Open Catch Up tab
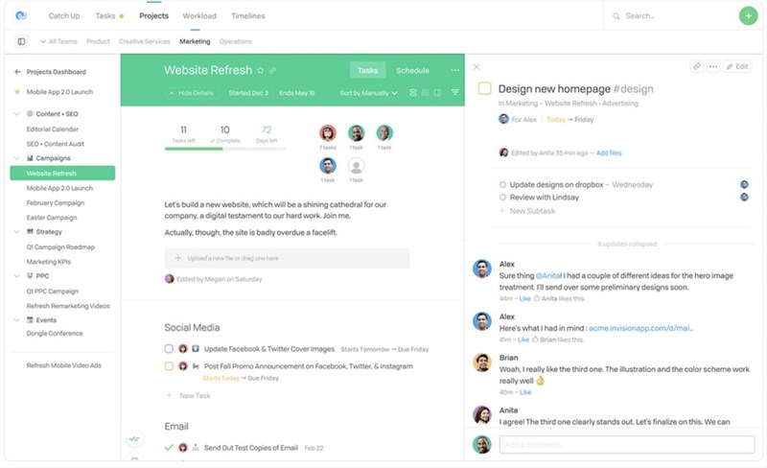 (x=64, y=16)
